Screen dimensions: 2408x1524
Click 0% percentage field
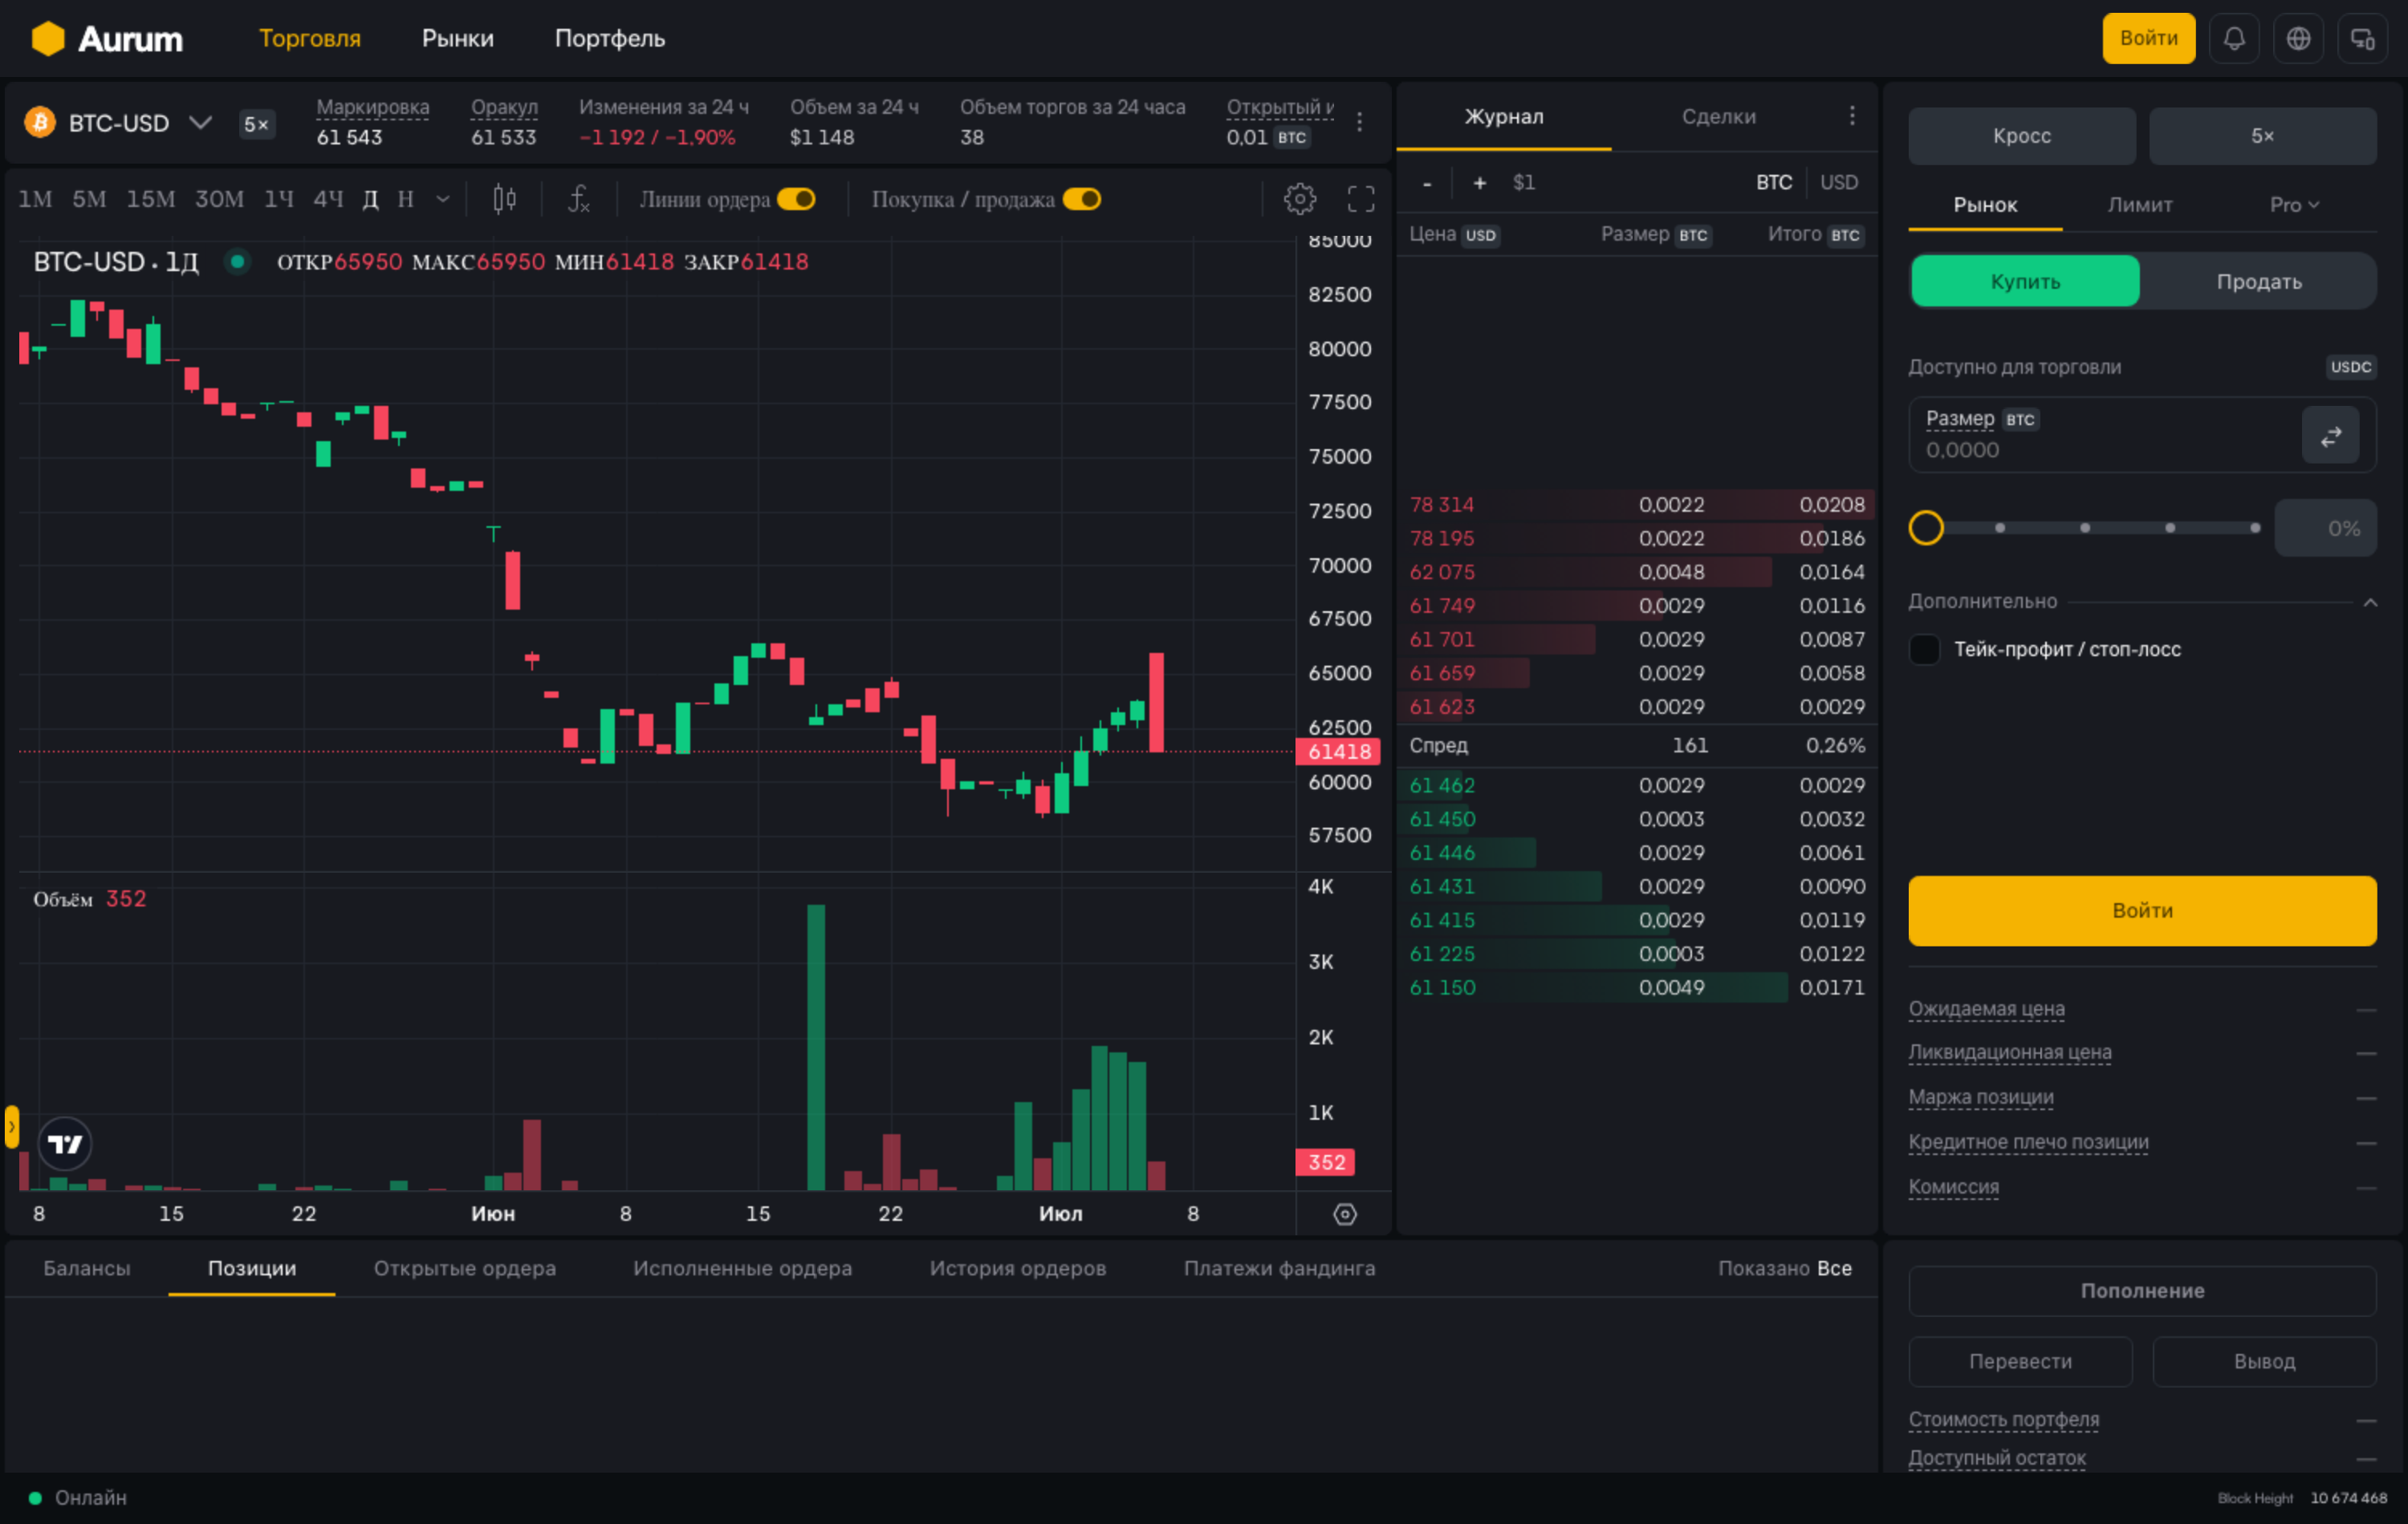pos(2325,528)
